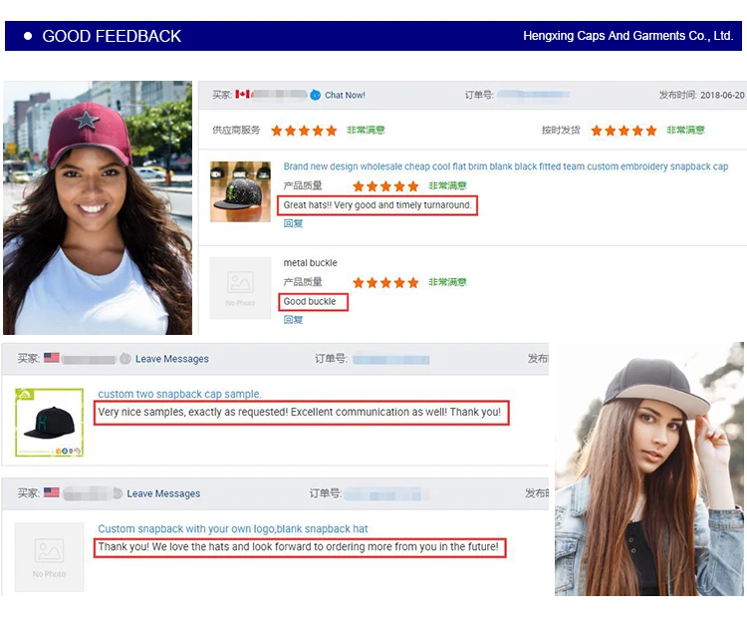Screen dimensions: 747x623
Task: Click the Thank you! We love the hats review
Action: coord(300,547)
